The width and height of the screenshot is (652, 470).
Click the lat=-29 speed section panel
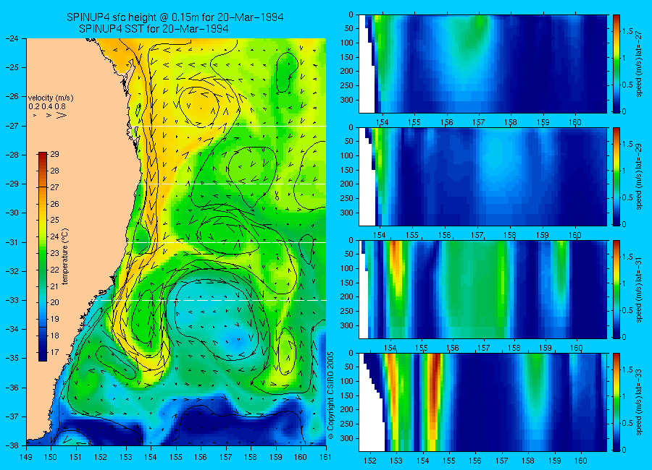coord(482,176)
